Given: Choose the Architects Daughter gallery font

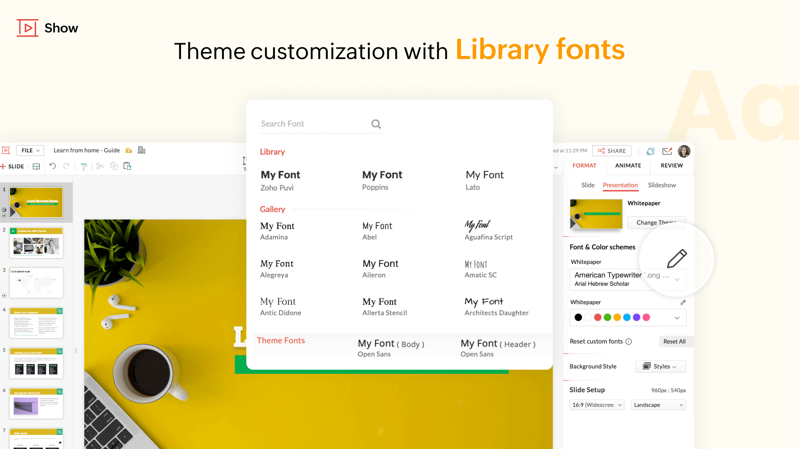Looking at the screenshot, I should pos(496,306).
